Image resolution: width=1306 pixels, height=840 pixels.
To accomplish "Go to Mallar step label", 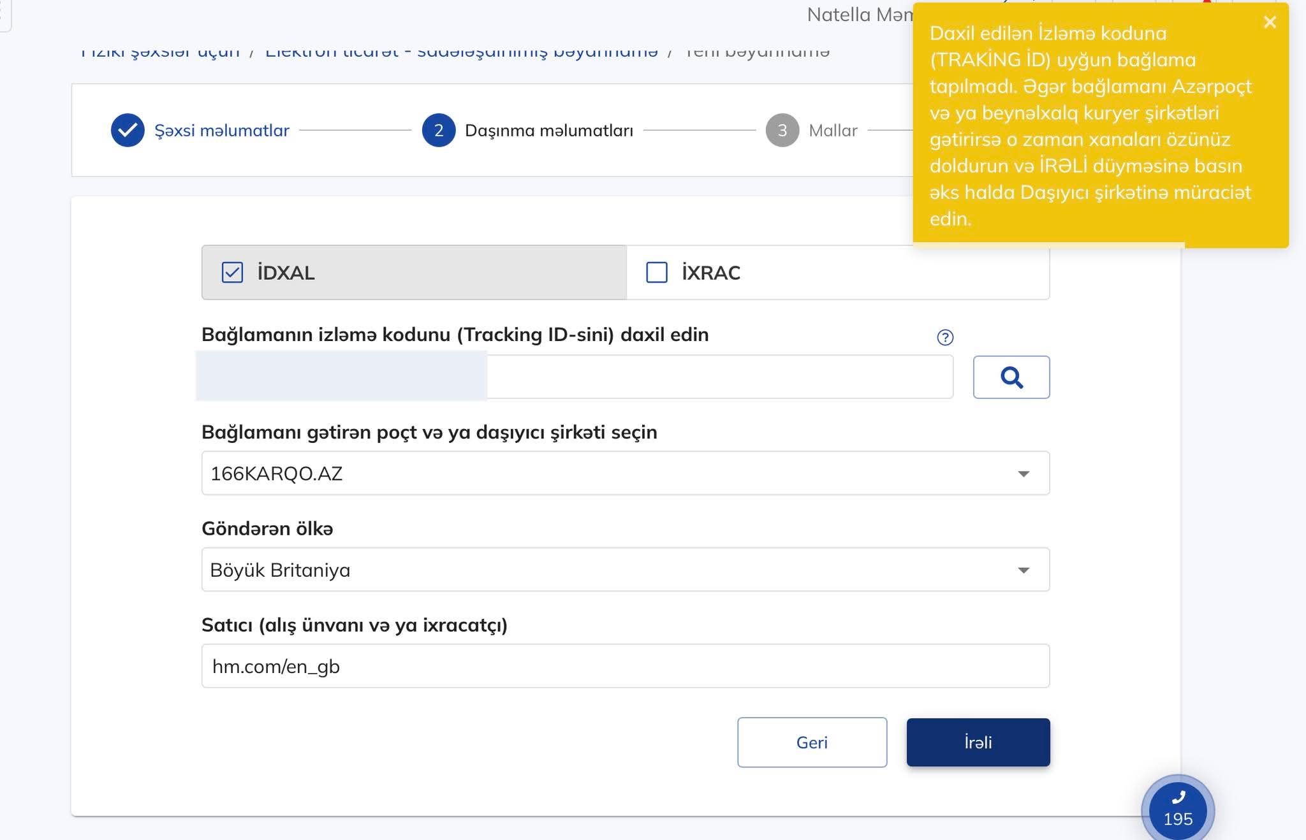I will pyautogui.click(x=832, y=131).
